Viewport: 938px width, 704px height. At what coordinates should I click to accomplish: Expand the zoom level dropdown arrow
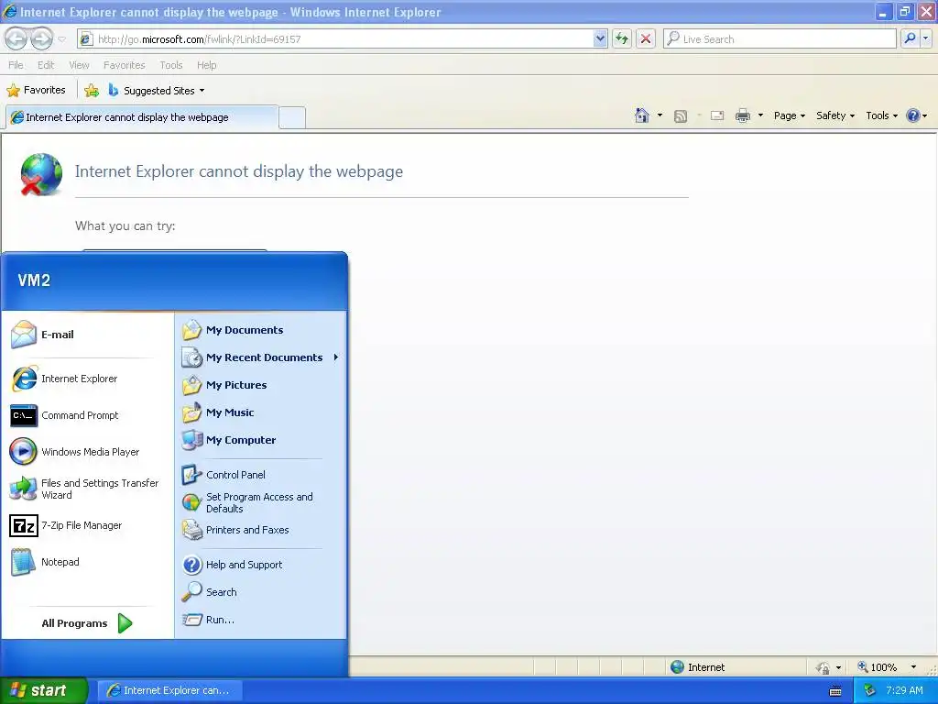pyautogui.click(x=913, y=667)
